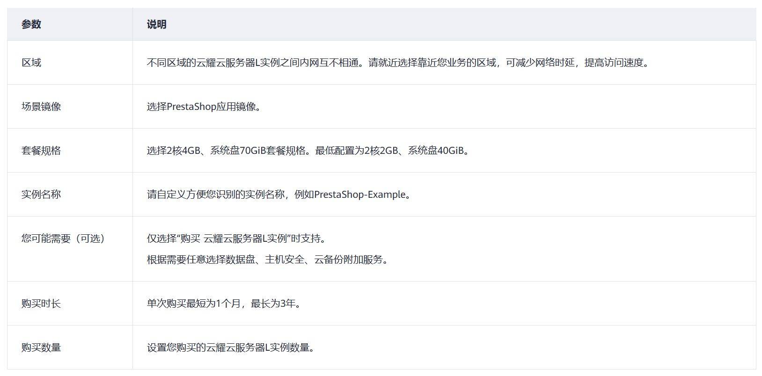
Task: Click the description about 不同区域的云耀云服务器L实例
Action: pyautogui.click(x=399, y=63)
